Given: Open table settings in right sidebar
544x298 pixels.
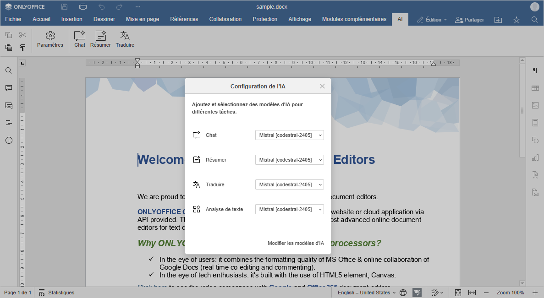Looking at the screenshot, I should pos(535,88).
